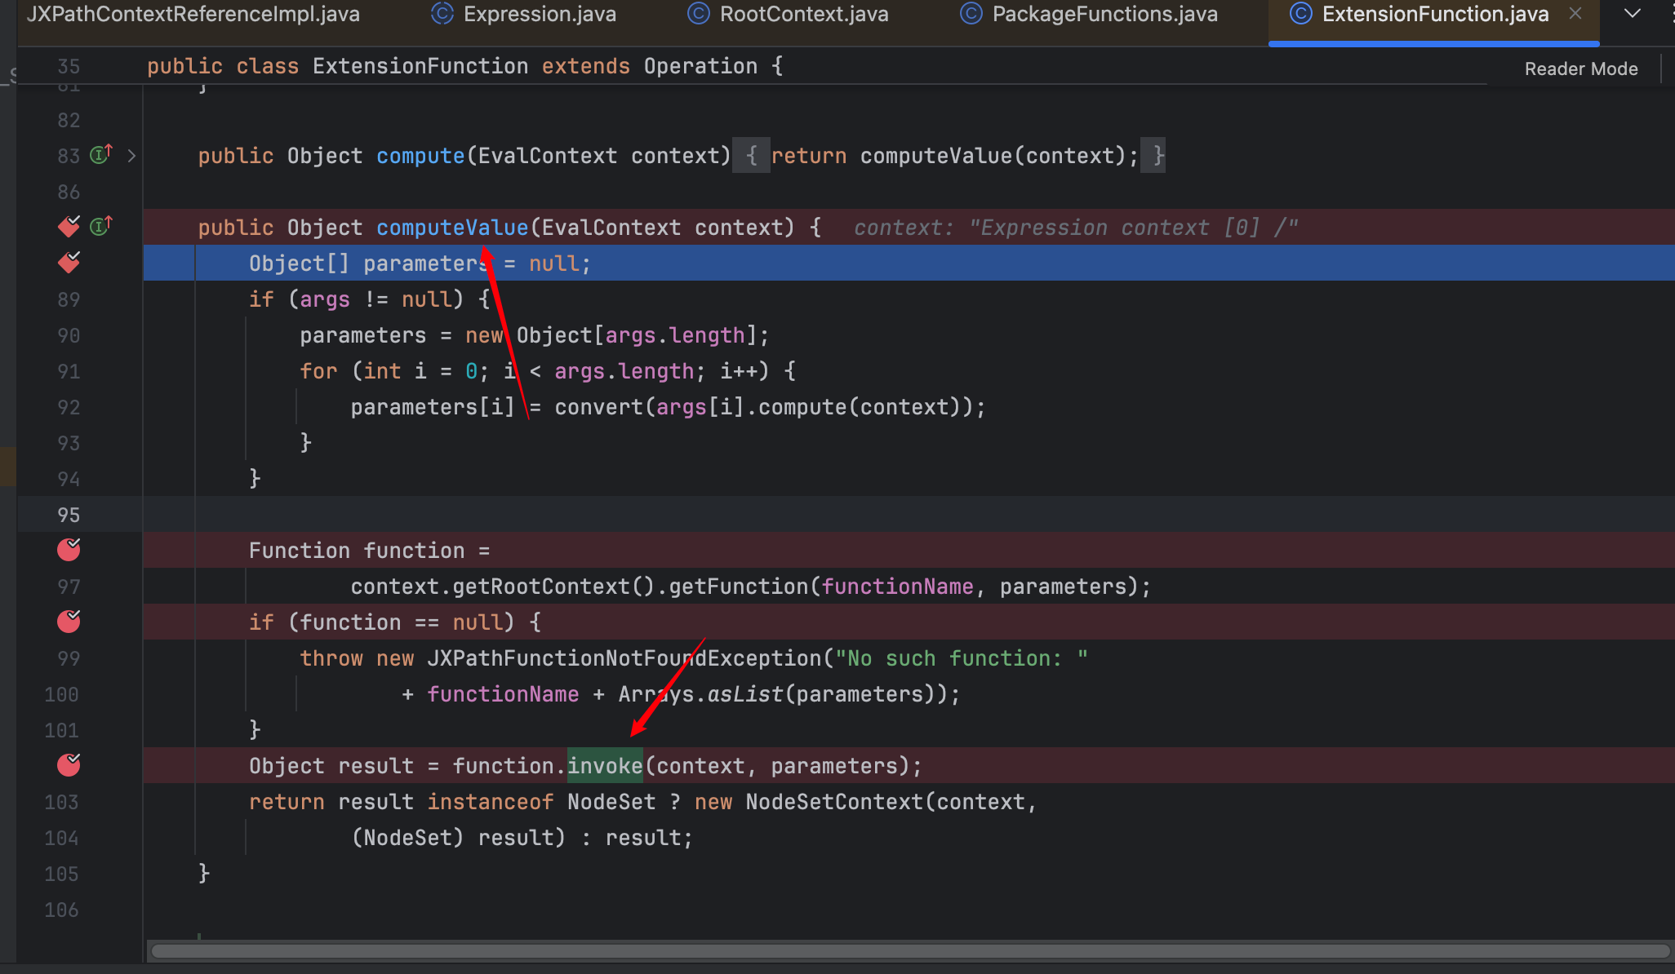Image resolution: width=1675 pixels, height=974 pixels.
Task: Toggle the breakpoint on the parameters = null line
Action: [x=69, y=263]
